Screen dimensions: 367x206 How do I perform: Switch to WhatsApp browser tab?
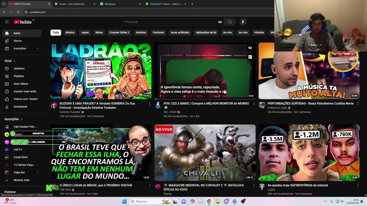point(120,4)
